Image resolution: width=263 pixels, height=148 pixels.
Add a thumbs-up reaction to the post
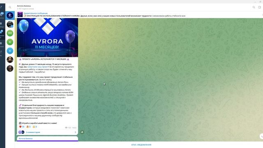click(35, 127)
